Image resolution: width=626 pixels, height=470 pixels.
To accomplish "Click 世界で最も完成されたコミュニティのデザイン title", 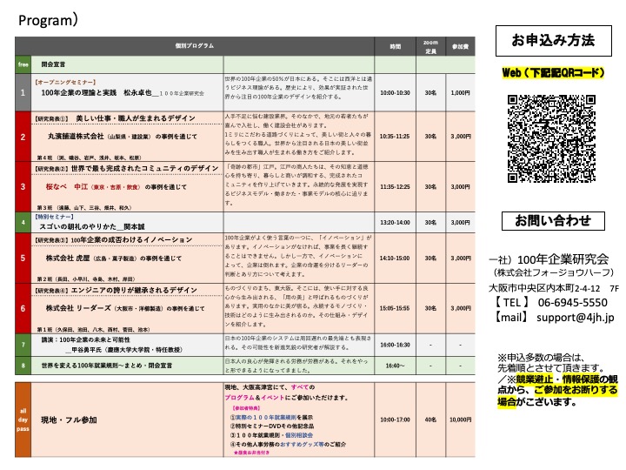I will point(144,169).
